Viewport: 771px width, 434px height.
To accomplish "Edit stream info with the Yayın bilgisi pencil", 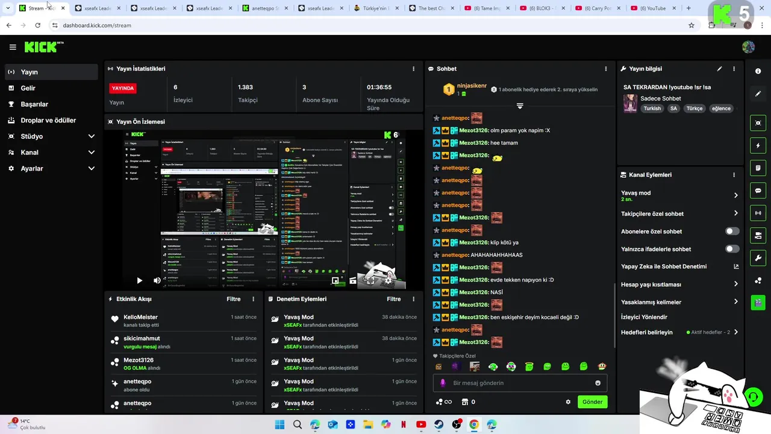I will [x=719, y=69].
